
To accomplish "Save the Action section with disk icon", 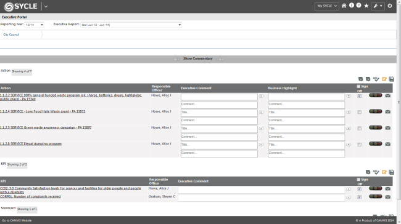I will click(x=391, y=79).
